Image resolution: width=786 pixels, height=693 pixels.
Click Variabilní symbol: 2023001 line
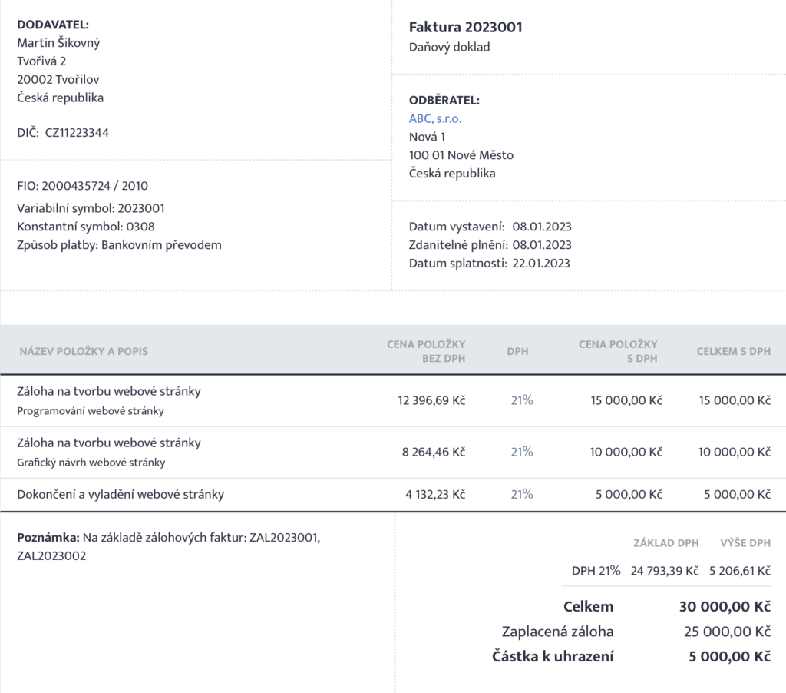(91, 208)
